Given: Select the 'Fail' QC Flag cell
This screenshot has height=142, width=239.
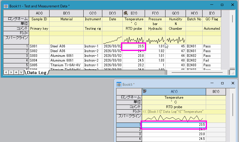Looking at the screenshot, I should click(x=212, y=60).
